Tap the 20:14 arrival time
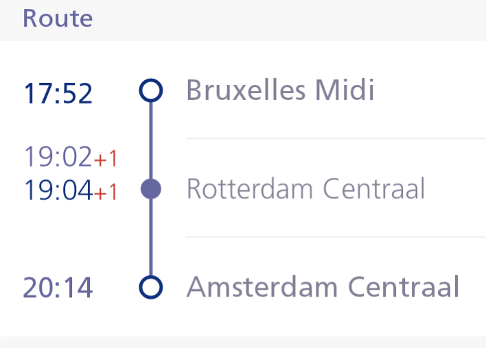This screenshot has height=348, width=486. click(58, 288)
